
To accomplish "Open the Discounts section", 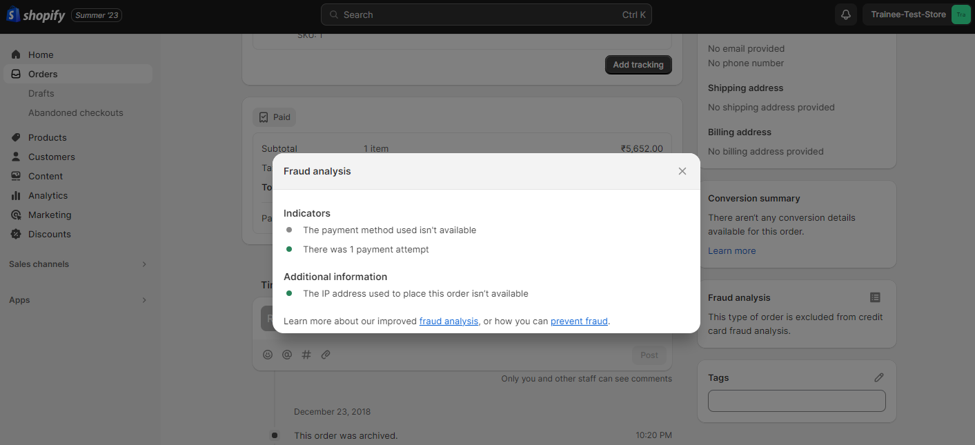I will [x=48, y=234].
